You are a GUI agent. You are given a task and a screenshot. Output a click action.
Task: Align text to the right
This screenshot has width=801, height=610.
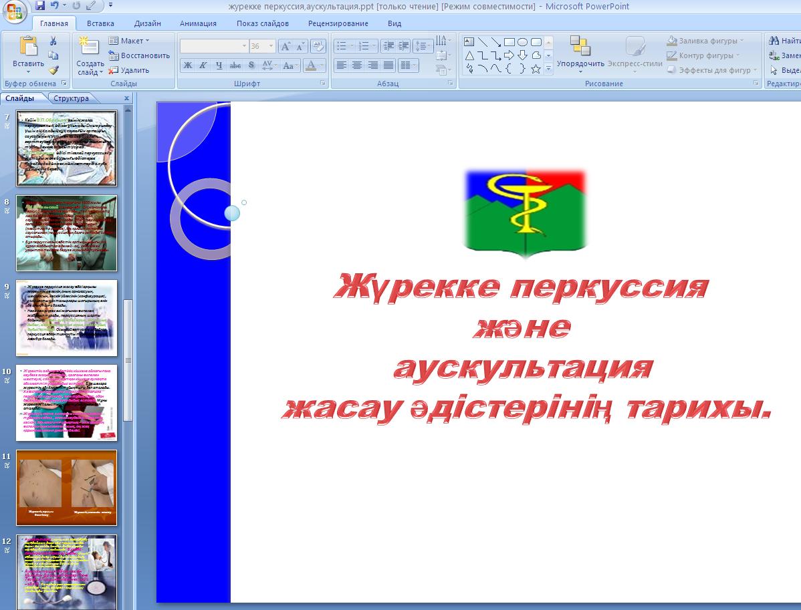pyautogui.click(x=373, y=65)
